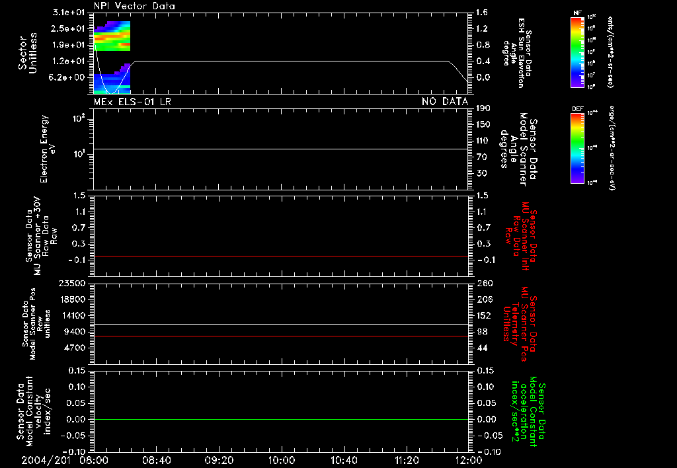The image size is (677, 468).
Task: Click the 9400 scanner position axis value
Action: click(75, 332)
